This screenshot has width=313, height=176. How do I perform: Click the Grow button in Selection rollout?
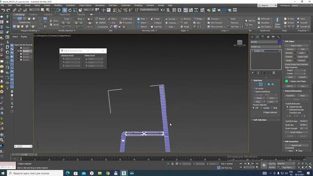click(272, 98)
